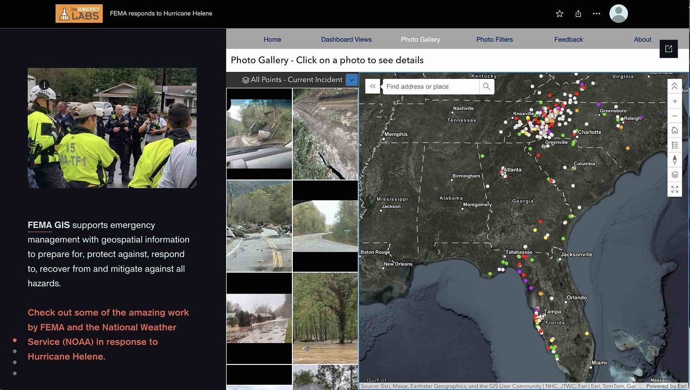Jump to fourth story section dot
This screenshot has width=690, height=390.
tap(15, 373)
